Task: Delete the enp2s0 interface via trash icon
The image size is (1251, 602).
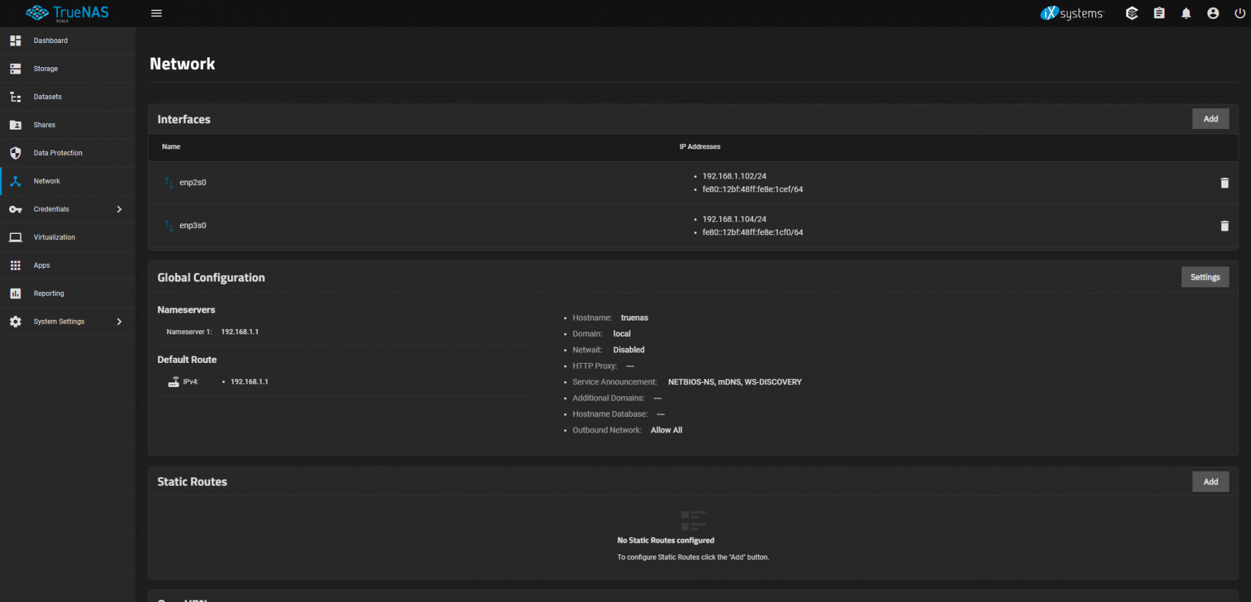Action: (1224, 183)
